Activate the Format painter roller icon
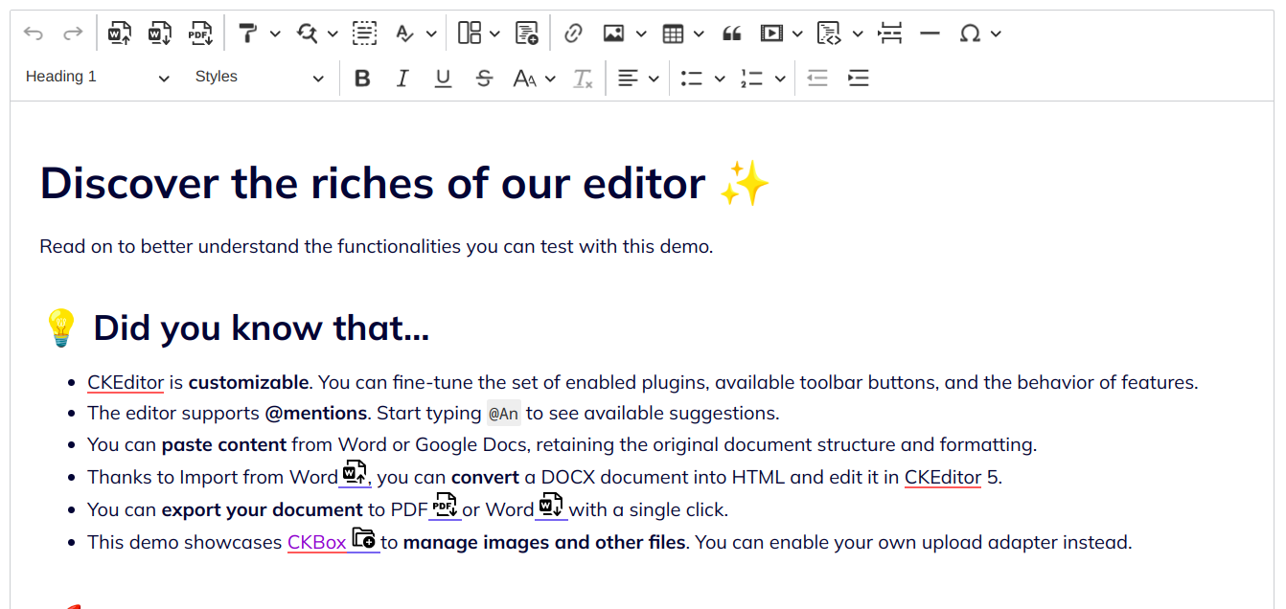Screen dimensions: 1286x609 247,34
